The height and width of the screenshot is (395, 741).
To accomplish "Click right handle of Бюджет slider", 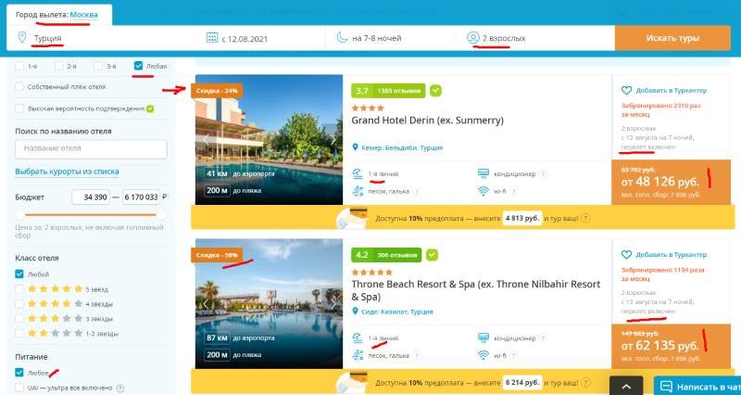I will [x=160, y=215].
